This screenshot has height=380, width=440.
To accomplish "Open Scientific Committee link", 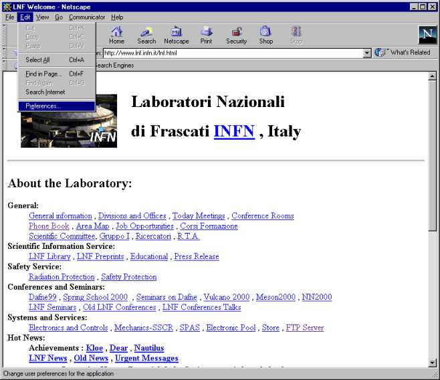I will click(62, 236).
